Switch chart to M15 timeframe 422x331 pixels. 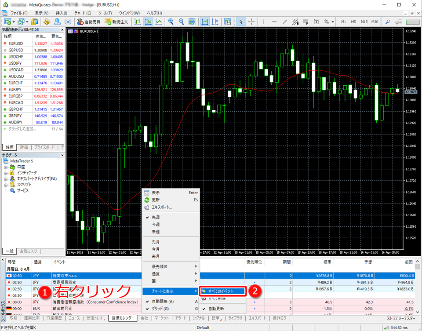coord(364,22)
